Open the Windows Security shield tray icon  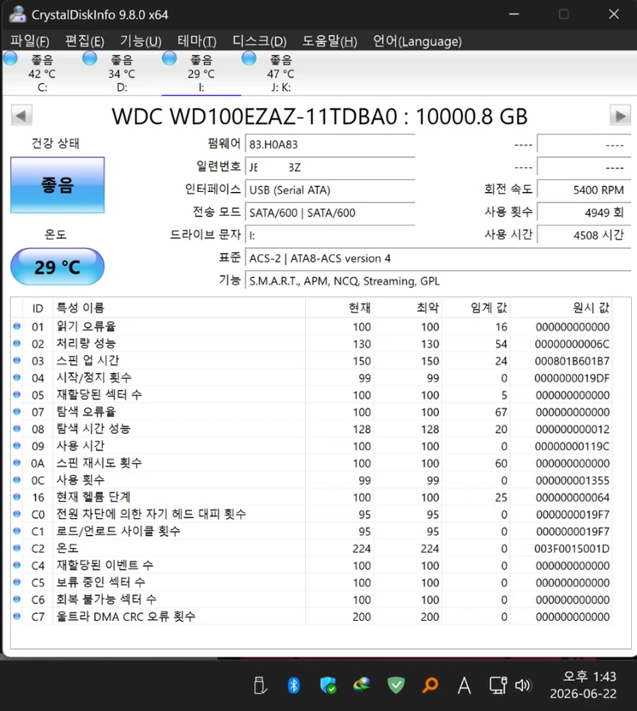tap(328, 686)
